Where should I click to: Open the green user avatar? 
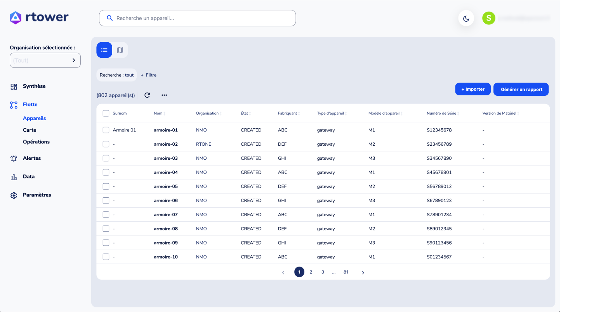tap(488, 18)
